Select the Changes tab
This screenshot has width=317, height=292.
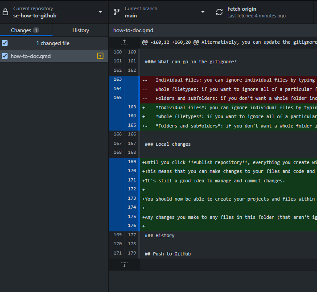(x=21, y=30)
